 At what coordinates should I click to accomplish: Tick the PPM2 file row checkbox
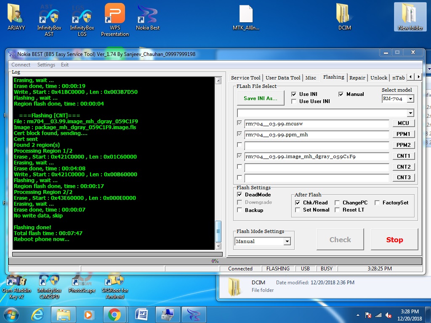pyautogui.click(x=239, y=145)
